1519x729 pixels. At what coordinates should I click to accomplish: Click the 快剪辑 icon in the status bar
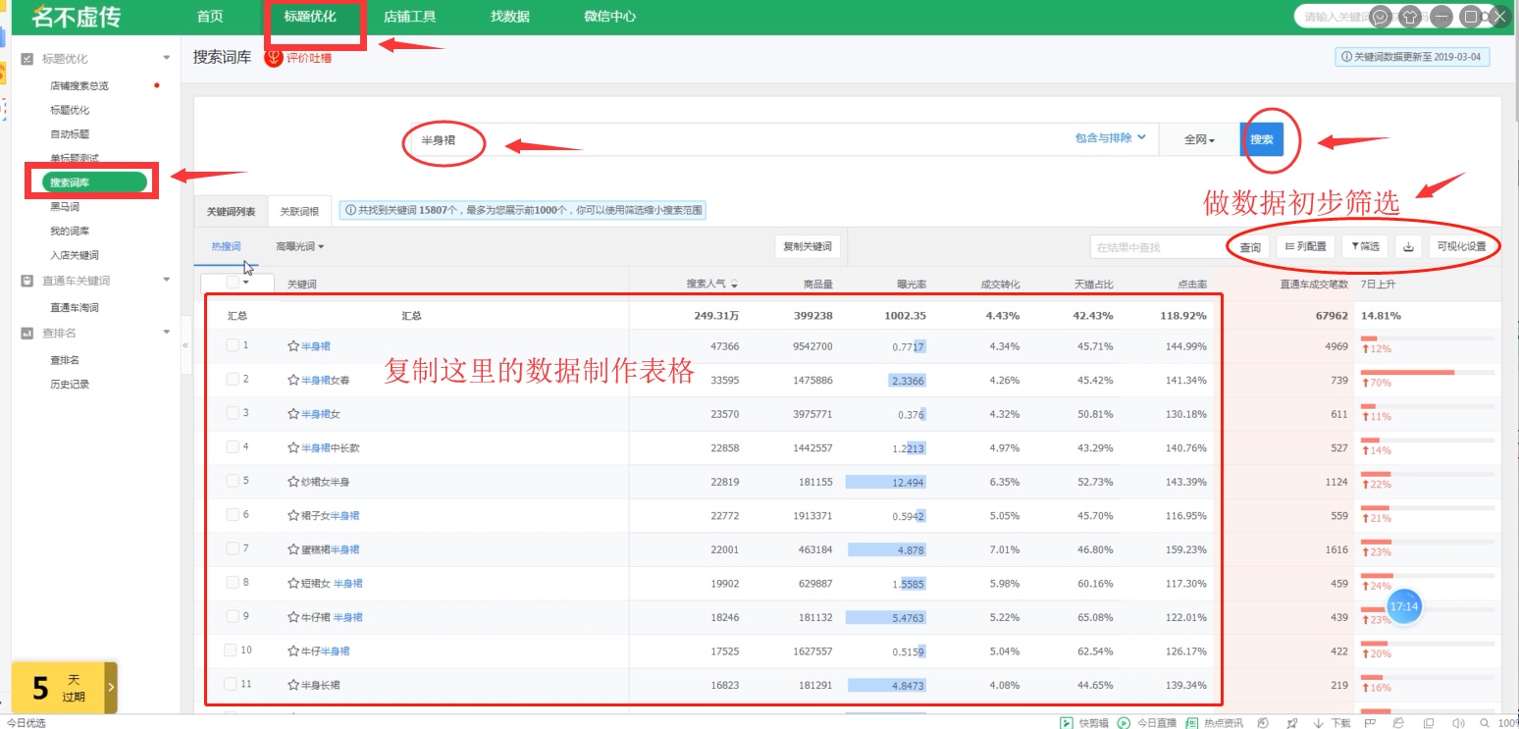[x=1066, y=723]
